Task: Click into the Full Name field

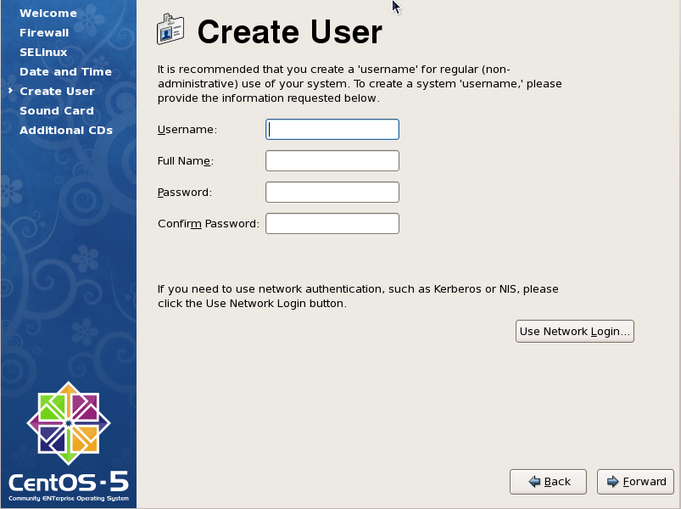Action: (x=332, y=160)
